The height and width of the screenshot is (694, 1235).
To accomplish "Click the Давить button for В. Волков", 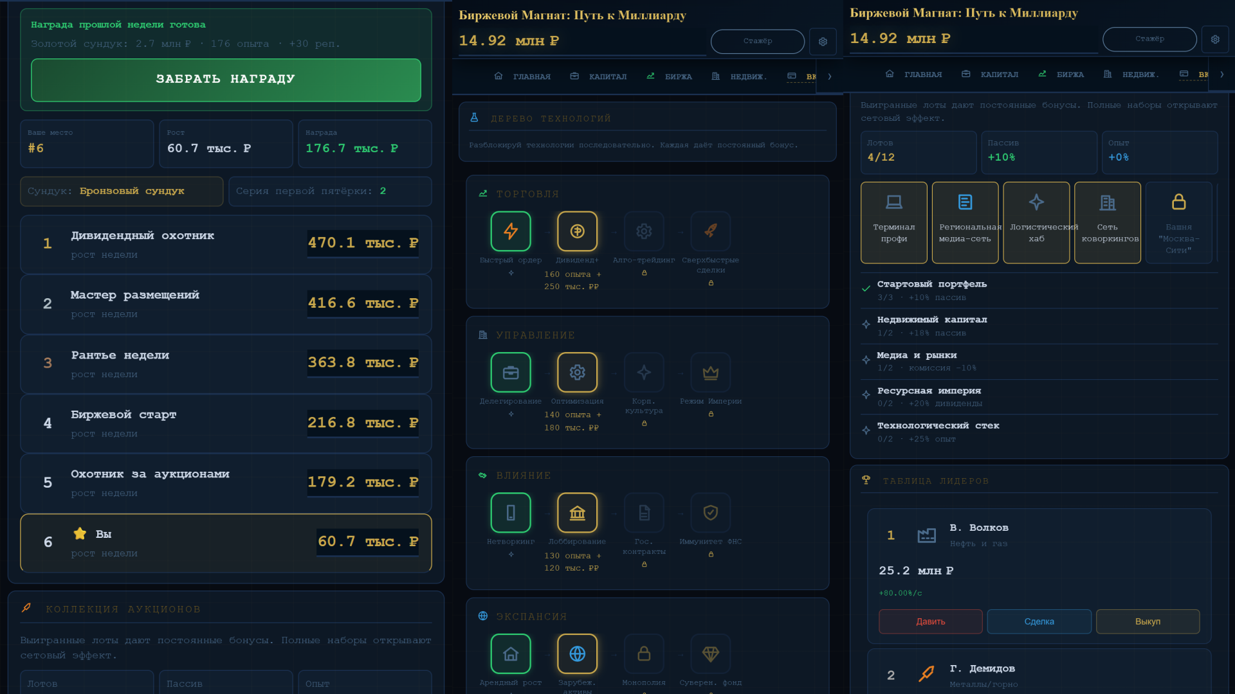I will pyautogui.click(x=931, y=621).
